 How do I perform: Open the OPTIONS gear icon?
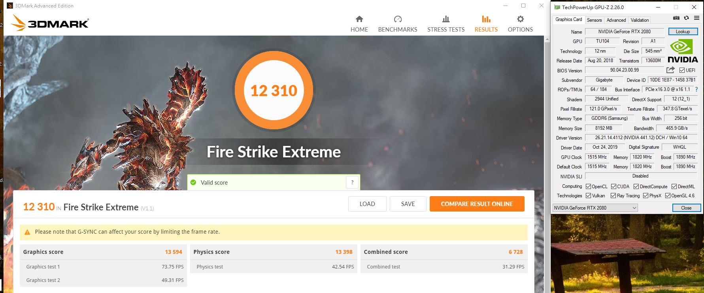[520, 19]
